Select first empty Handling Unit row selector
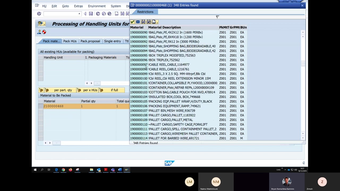This screenshot has height=191, width=340. tap(40, 62)
